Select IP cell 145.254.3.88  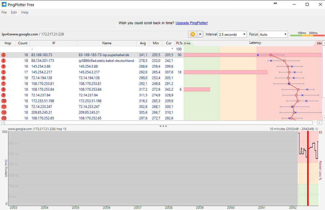[x=41, y=66]
